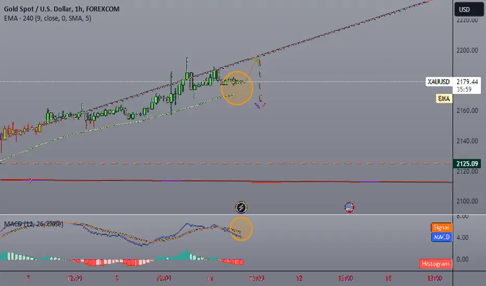Click the 2160.00 price axis label
The image size is (486, 286).
tap(467, 110)
